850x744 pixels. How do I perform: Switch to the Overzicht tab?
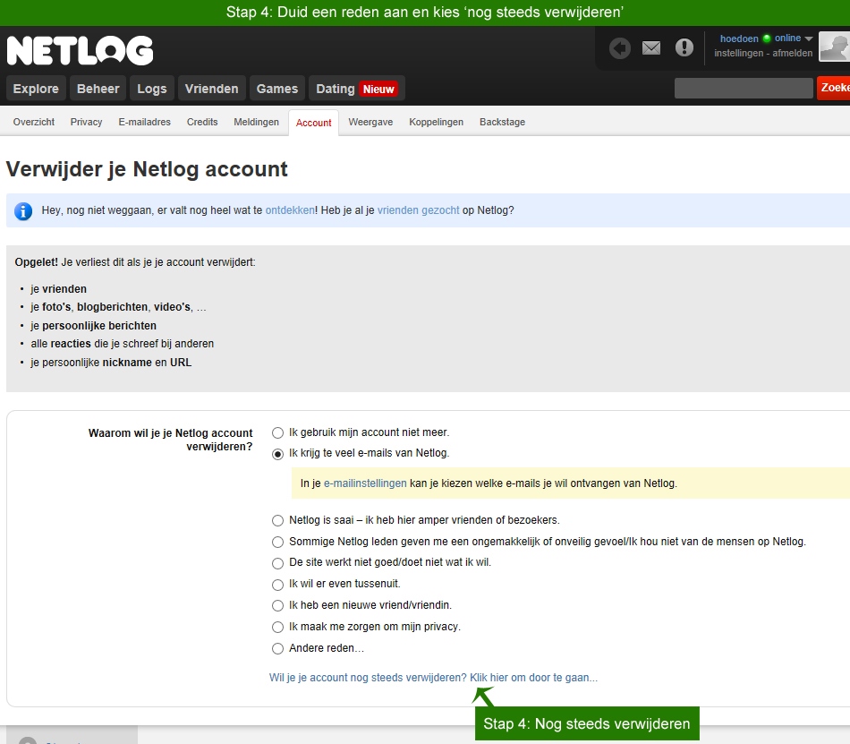coord(34,122)
